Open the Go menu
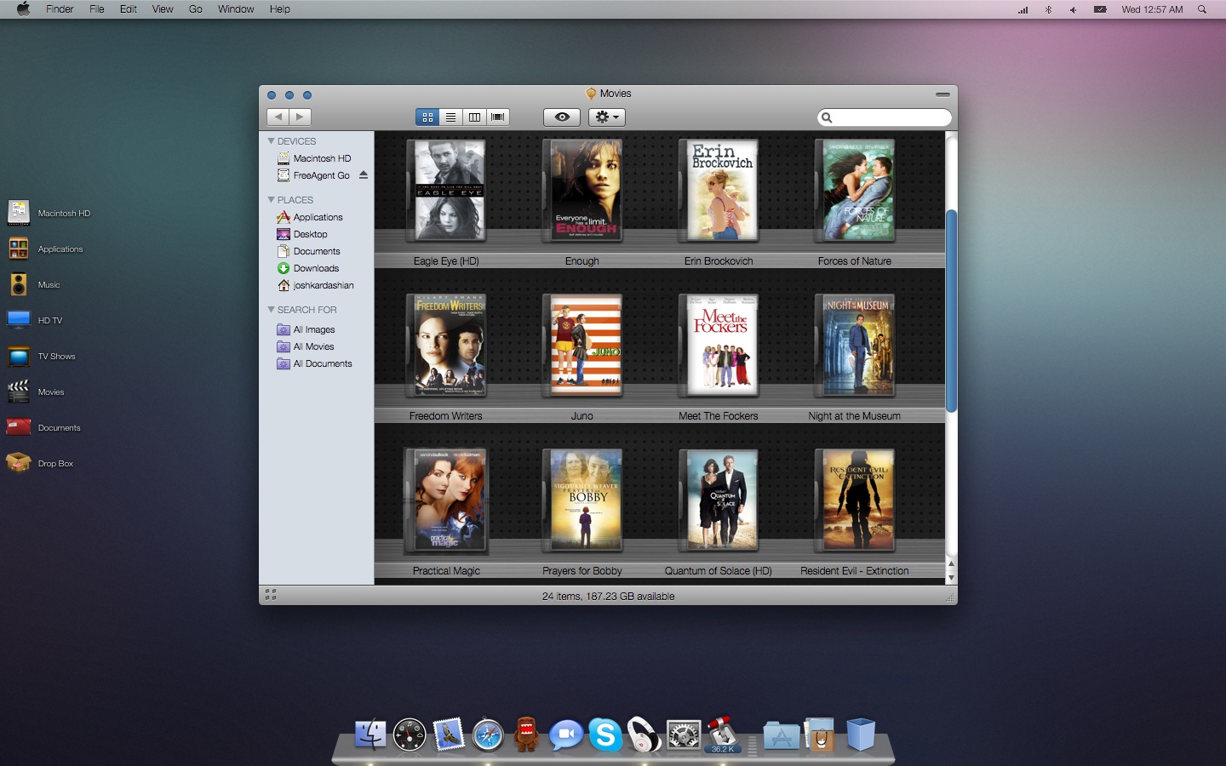 click(x=196, y=9)
